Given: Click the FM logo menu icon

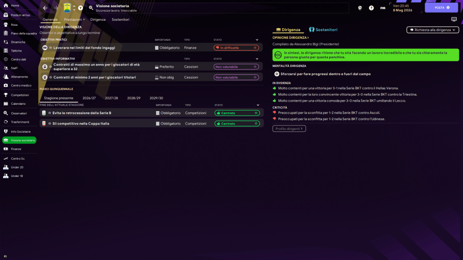Looking at the screenshot, I should 383,8.
